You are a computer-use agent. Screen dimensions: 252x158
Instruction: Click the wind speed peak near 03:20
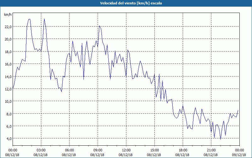(44, 19)
